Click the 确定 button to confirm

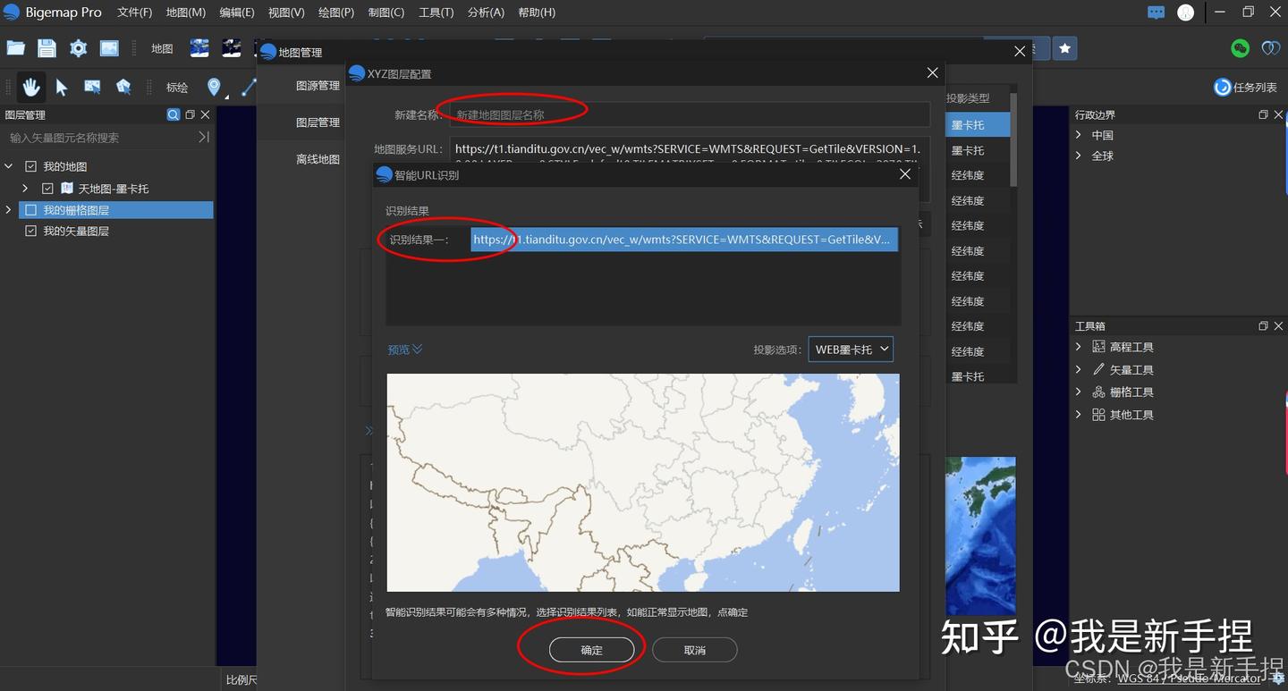coord(590,650)
